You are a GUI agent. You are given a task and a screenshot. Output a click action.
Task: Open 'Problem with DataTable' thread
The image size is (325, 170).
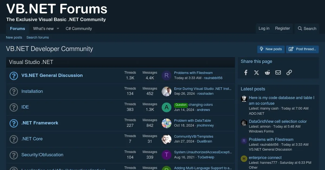coord(193,121)
